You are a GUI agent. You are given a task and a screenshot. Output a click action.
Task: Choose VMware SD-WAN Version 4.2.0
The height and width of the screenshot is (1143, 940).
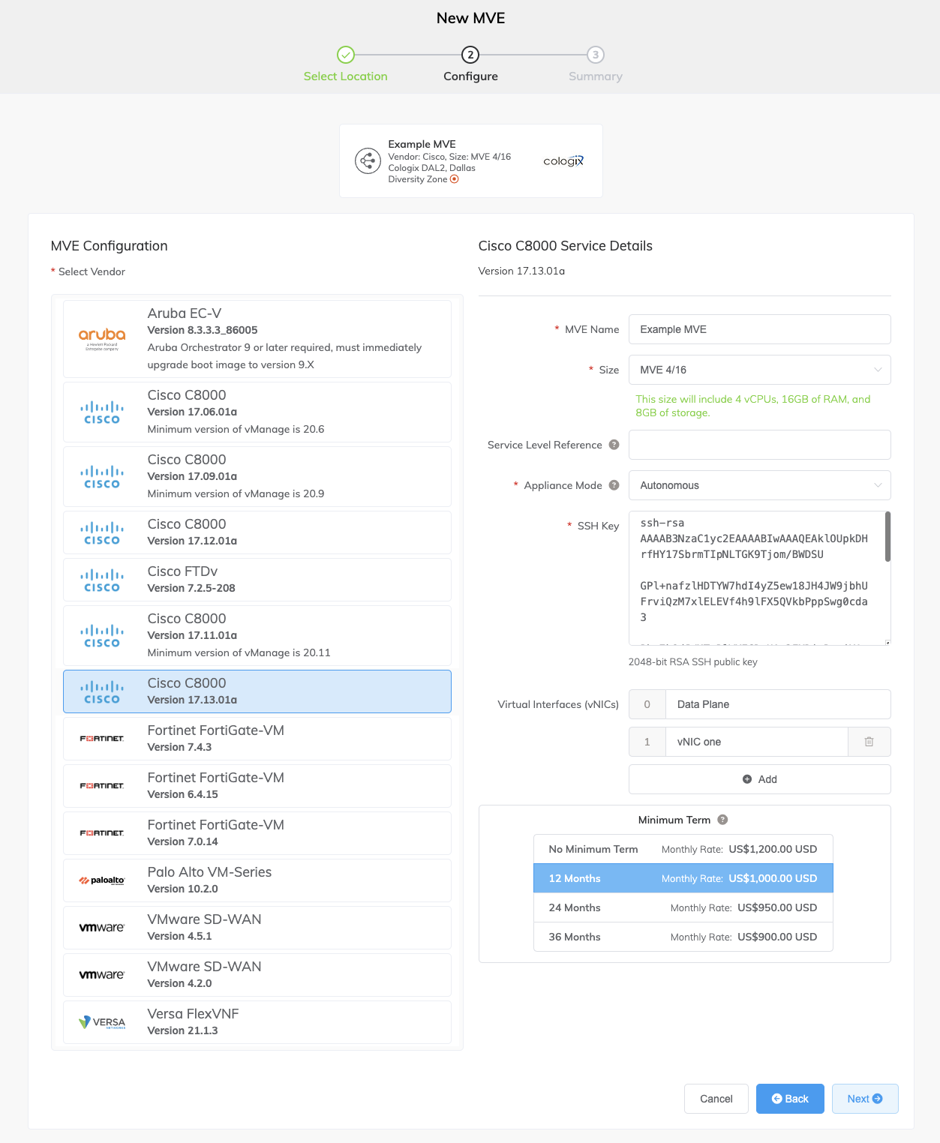257,975
